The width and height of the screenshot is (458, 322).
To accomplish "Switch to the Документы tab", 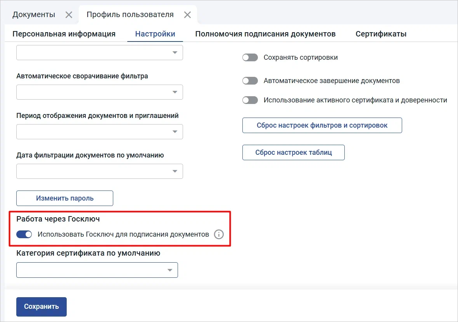I will (x=34, y=15).
